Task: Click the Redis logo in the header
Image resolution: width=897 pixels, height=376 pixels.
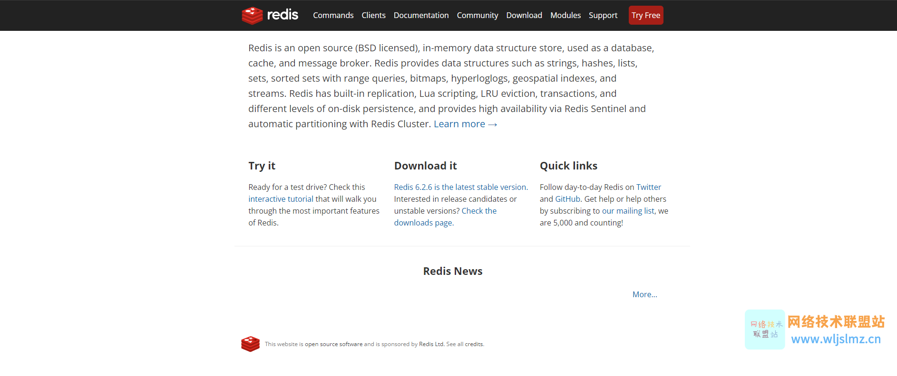Action: (x=270, y=15)
